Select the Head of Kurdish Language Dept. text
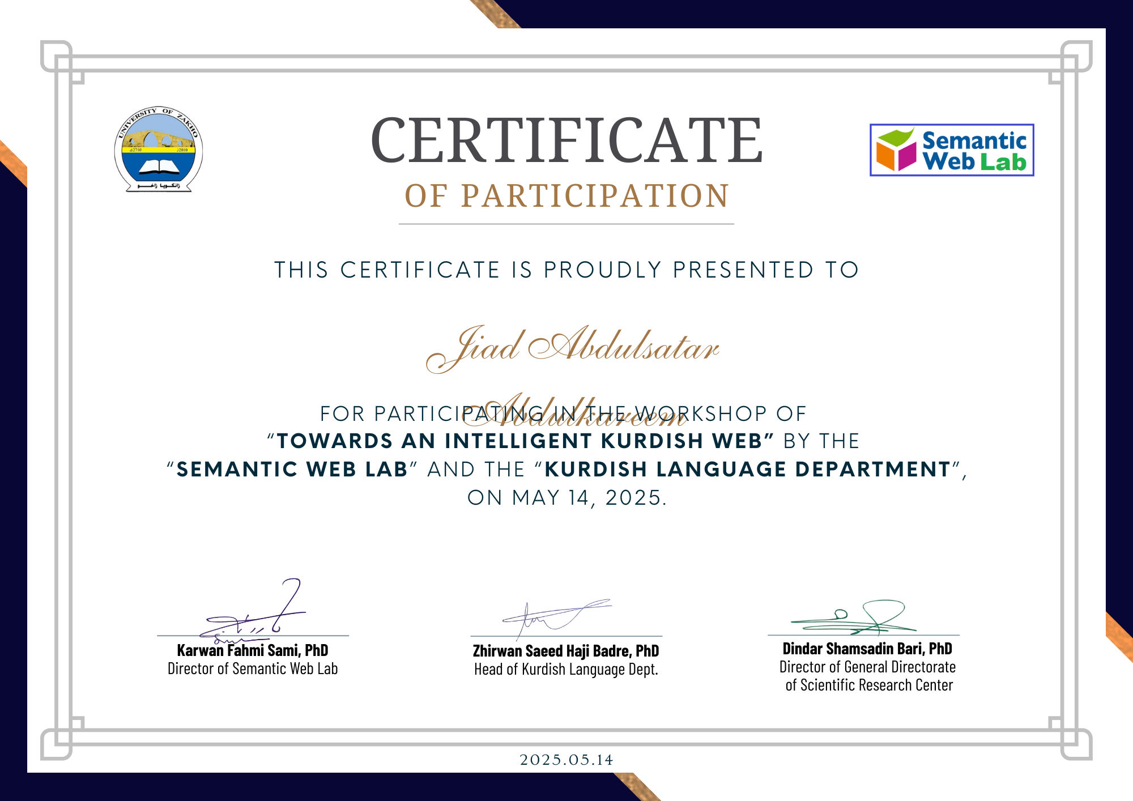Viewport: 1133px width, 801px height. pos(566,670)
